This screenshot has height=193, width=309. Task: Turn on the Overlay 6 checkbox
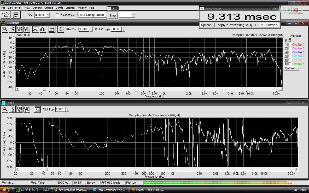[290, 64]
